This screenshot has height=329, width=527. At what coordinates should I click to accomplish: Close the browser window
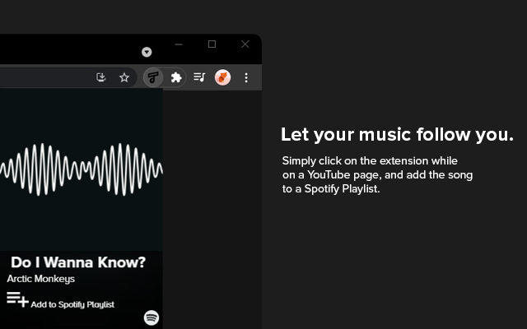tap(245, 44)
